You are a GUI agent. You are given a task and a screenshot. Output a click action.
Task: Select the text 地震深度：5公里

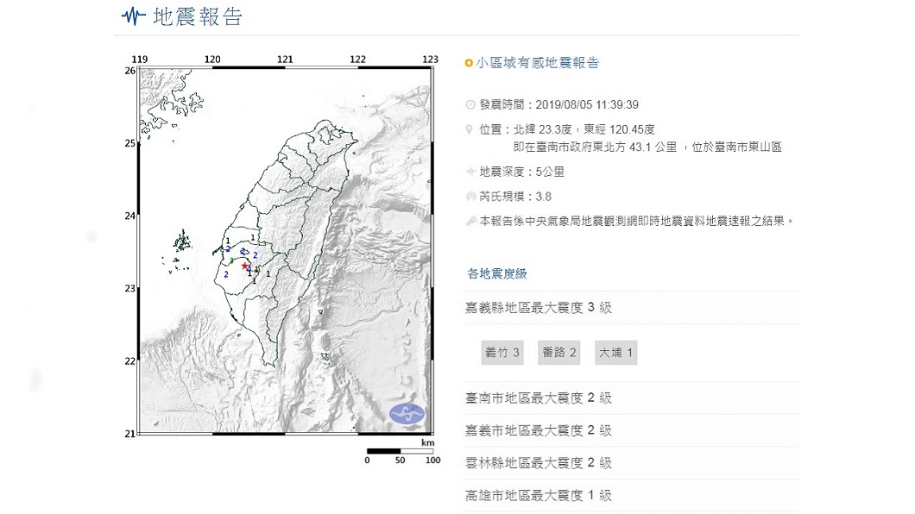(521, 172)
